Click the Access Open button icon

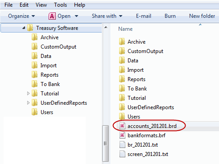[x=52, y=16]
